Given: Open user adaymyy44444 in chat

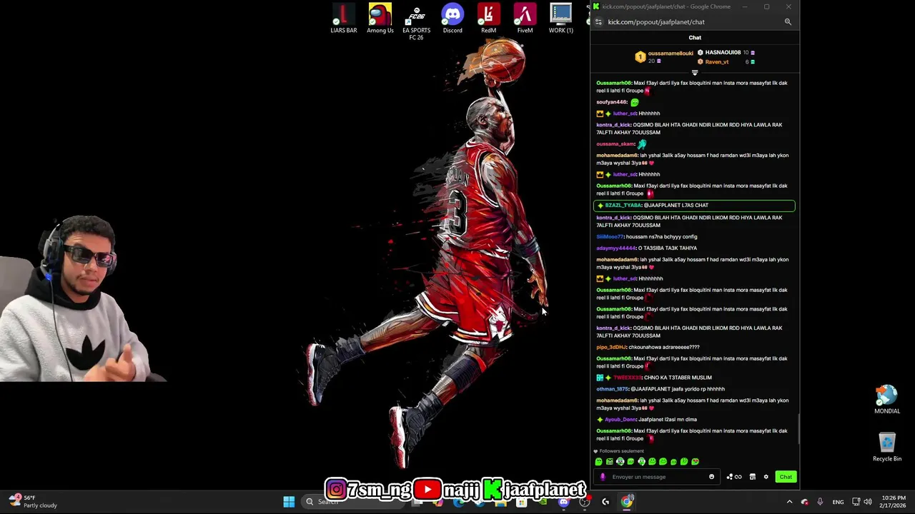Looking at the screenshot, I should 616,248.
